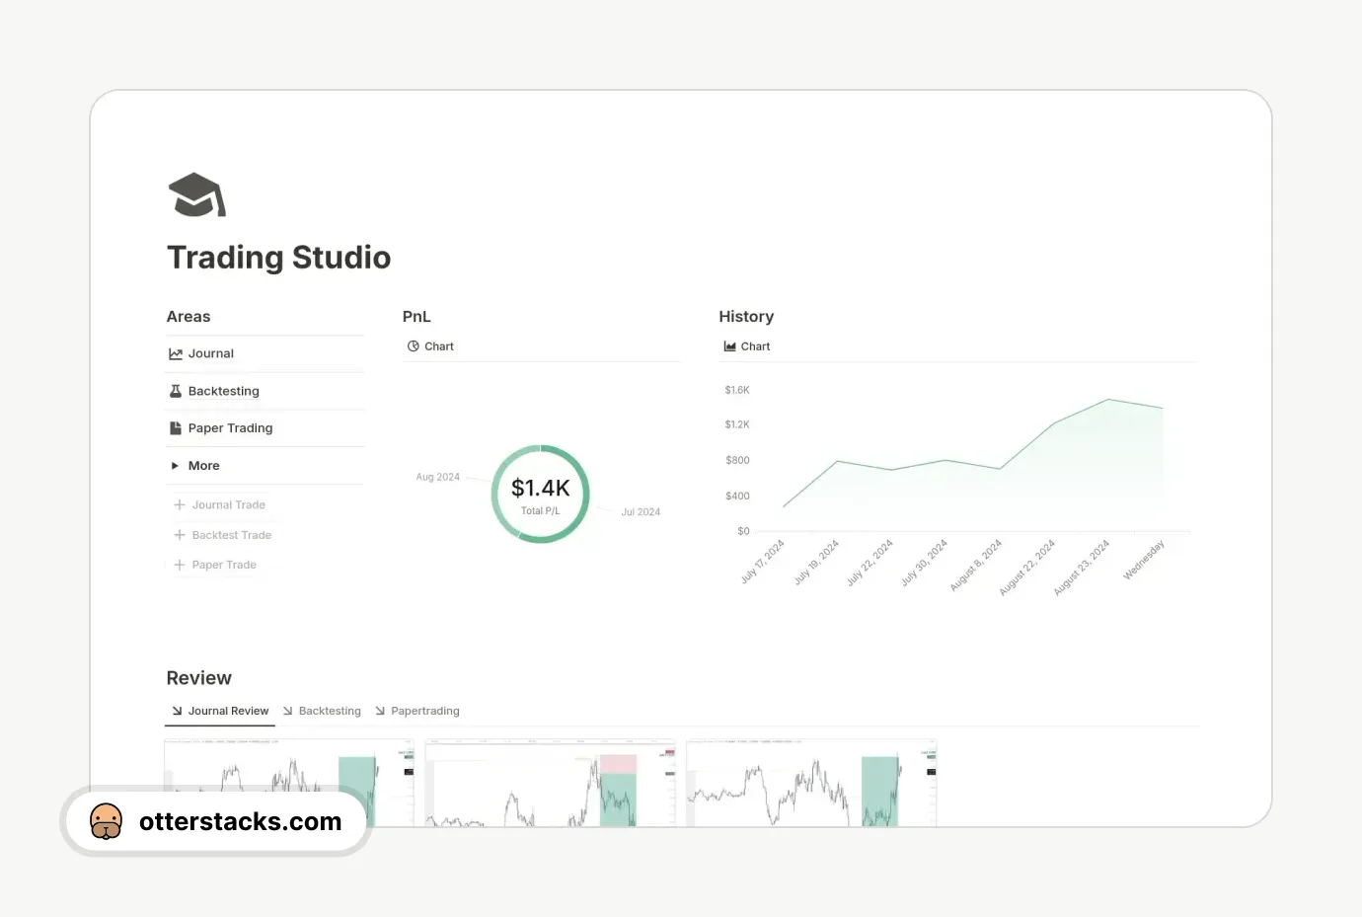Click the arrow icon beside Journal Review
The height and width of the screenshot is (917, 1362).
(x=178, y=711)
